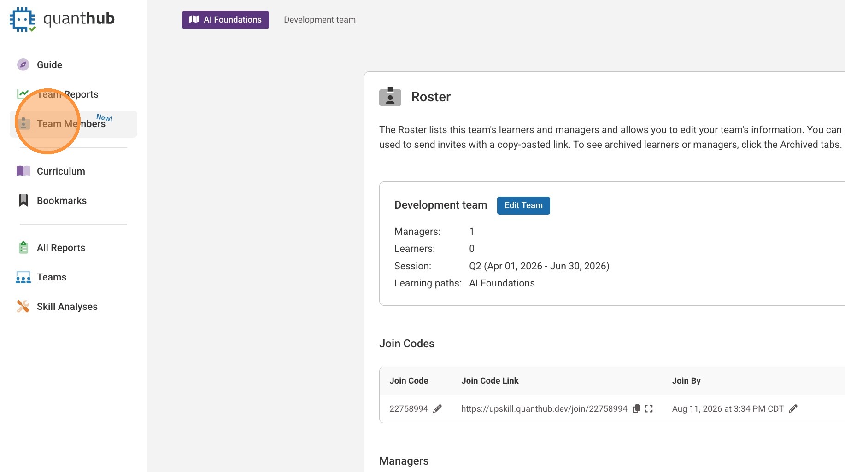Edit the Join By date pencil
The image size is (845, 472).
[x=793, y=409]
